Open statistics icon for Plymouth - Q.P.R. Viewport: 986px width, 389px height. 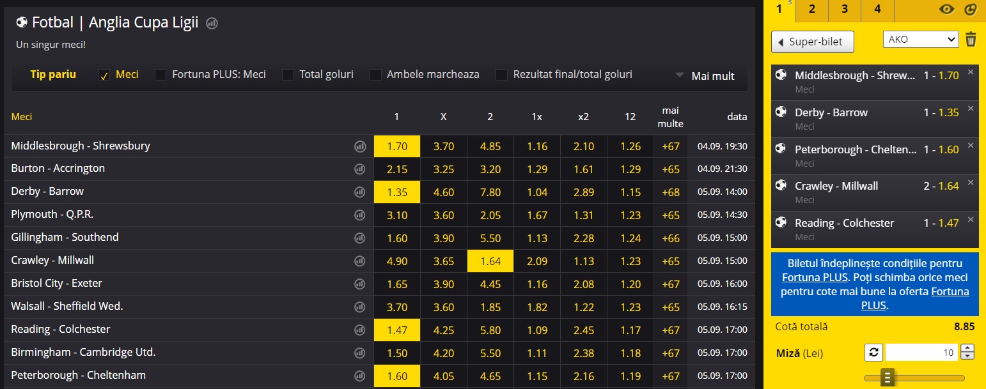pyautogui.click(x=360, y=215)
